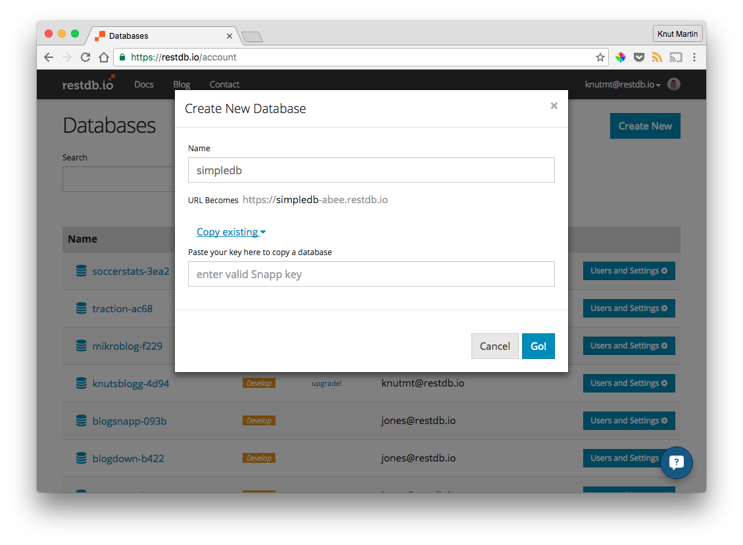Screen dimensions: 743x545
Task: Click the chat help bubble icon
Action: (x=677, y=462)
